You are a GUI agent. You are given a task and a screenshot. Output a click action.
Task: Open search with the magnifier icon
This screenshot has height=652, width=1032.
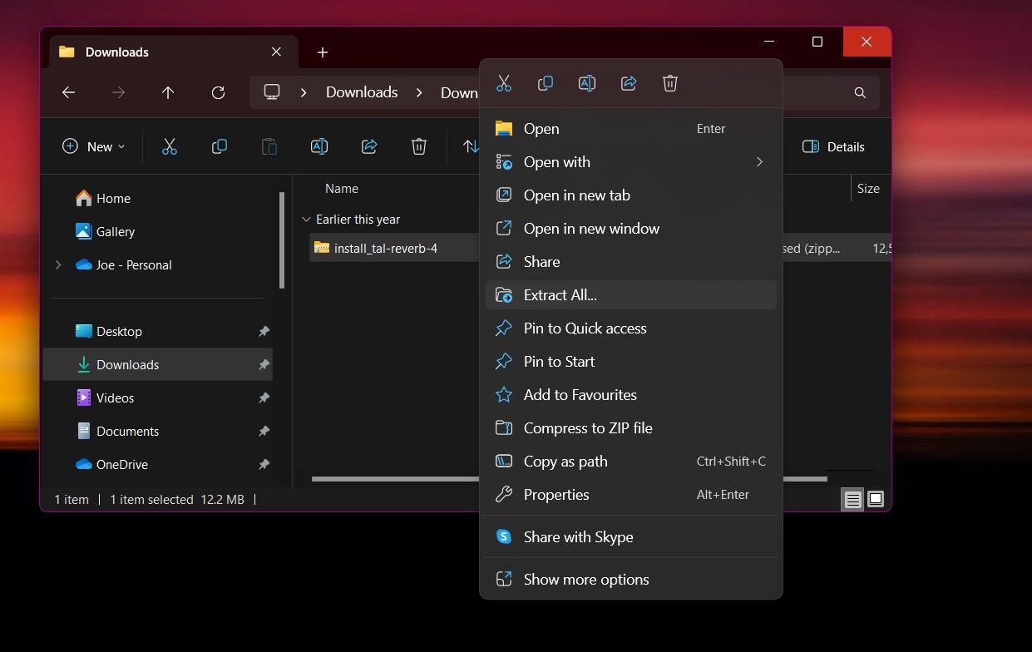tap(860, 92)
